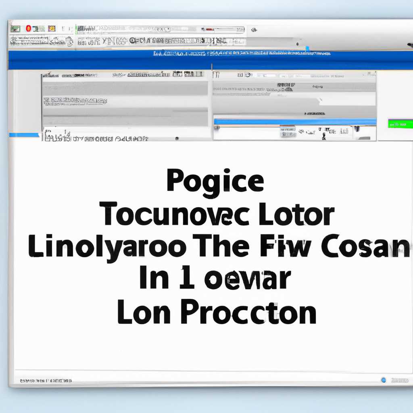
Task: Click the blue circle icon in status bar
Action: (x=384, y=380)
